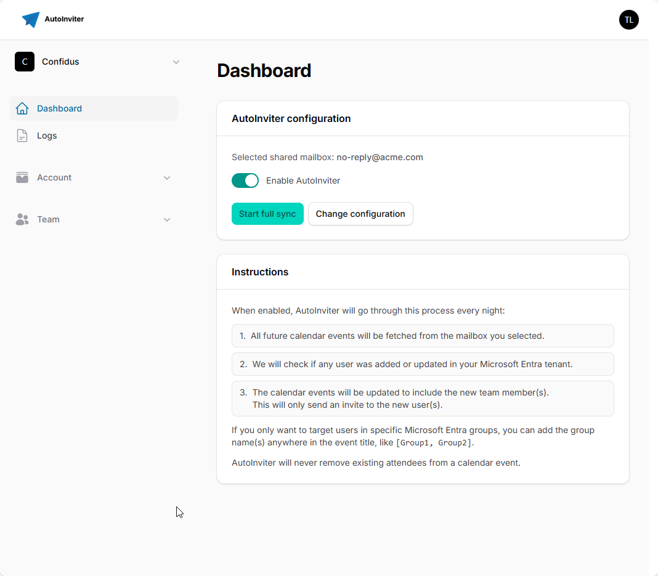
Task: Expand the Team section chevron
Action: tap(167, 219)
